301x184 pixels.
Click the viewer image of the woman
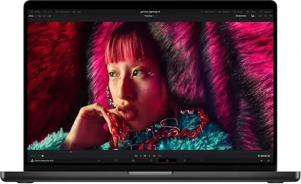pyautogui.click(x=150, y=86)
